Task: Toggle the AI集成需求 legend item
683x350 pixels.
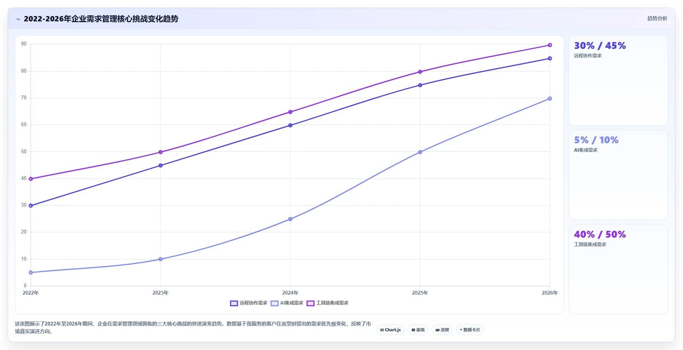Action: coord(287,303)
